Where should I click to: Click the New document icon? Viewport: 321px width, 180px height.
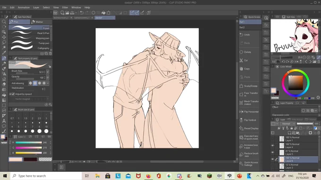point(62,13)
